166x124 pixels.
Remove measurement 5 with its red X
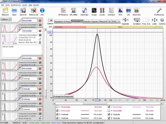point(40,79)
